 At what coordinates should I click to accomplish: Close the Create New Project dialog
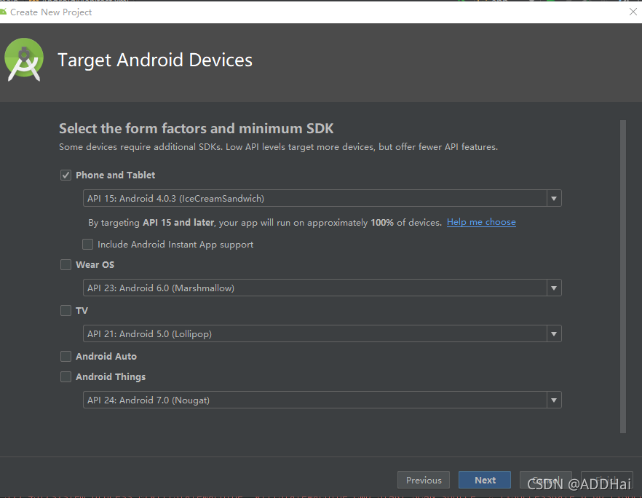click(633, 12)
